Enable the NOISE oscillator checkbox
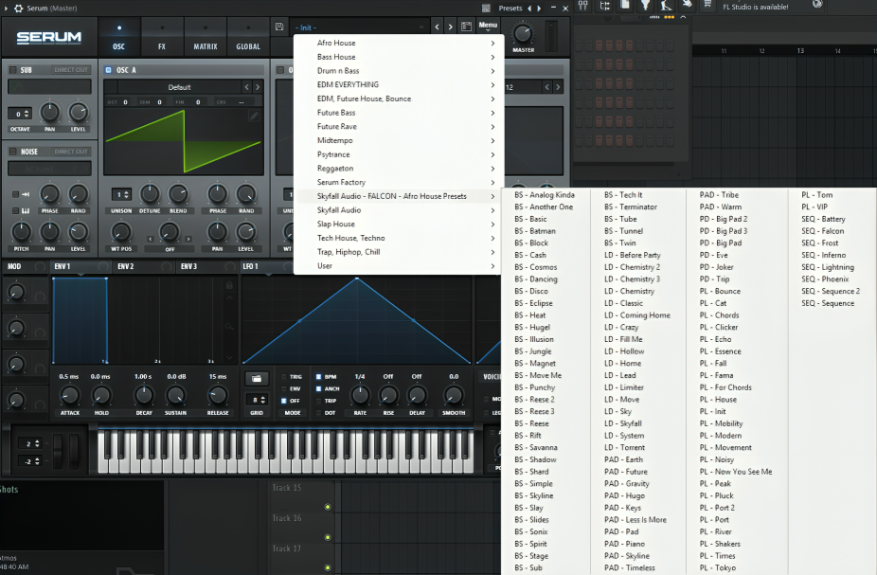Image resolution: width=877 pixels, height=575 pixels. (x=12, y=152)
